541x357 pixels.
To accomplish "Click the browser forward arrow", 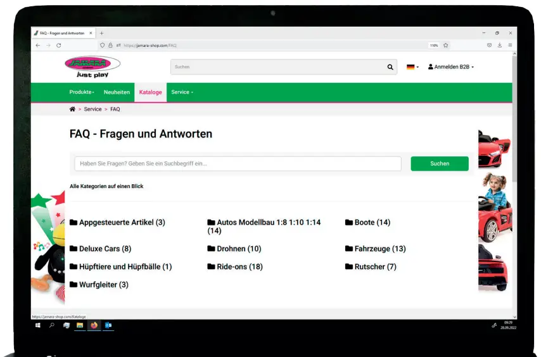I will 48,45.
